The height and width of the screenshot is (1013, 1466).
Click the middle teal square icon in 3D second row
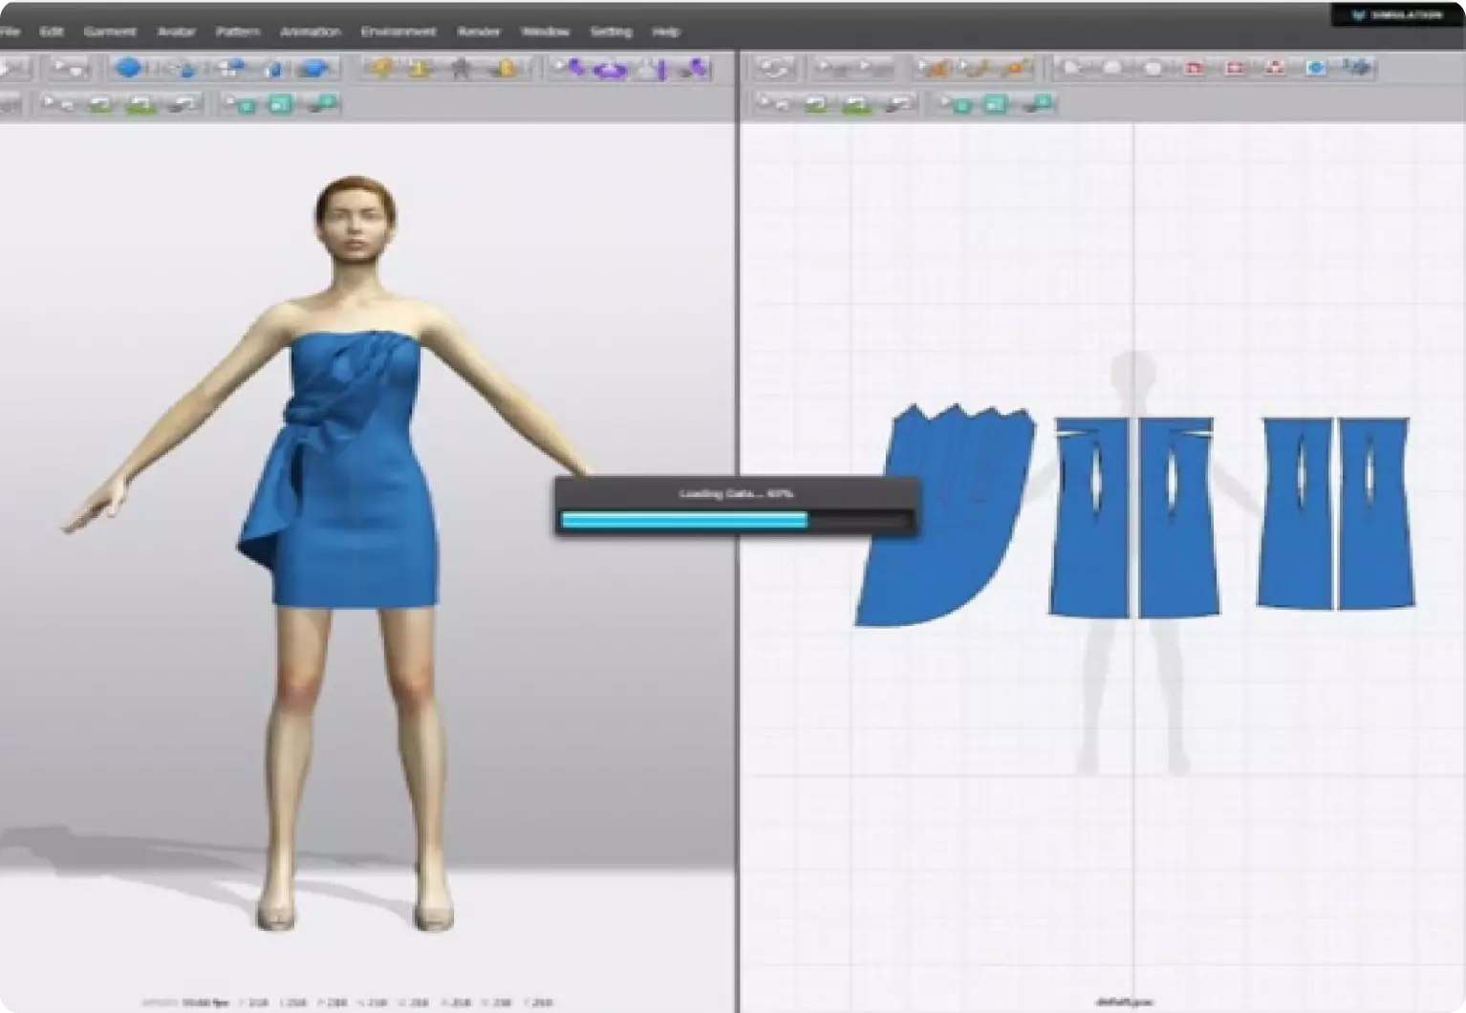coord(281,103)
